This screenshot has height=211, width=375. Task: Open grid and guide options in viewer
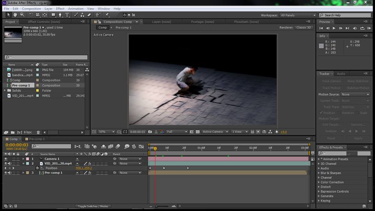(x=119, y=132)
